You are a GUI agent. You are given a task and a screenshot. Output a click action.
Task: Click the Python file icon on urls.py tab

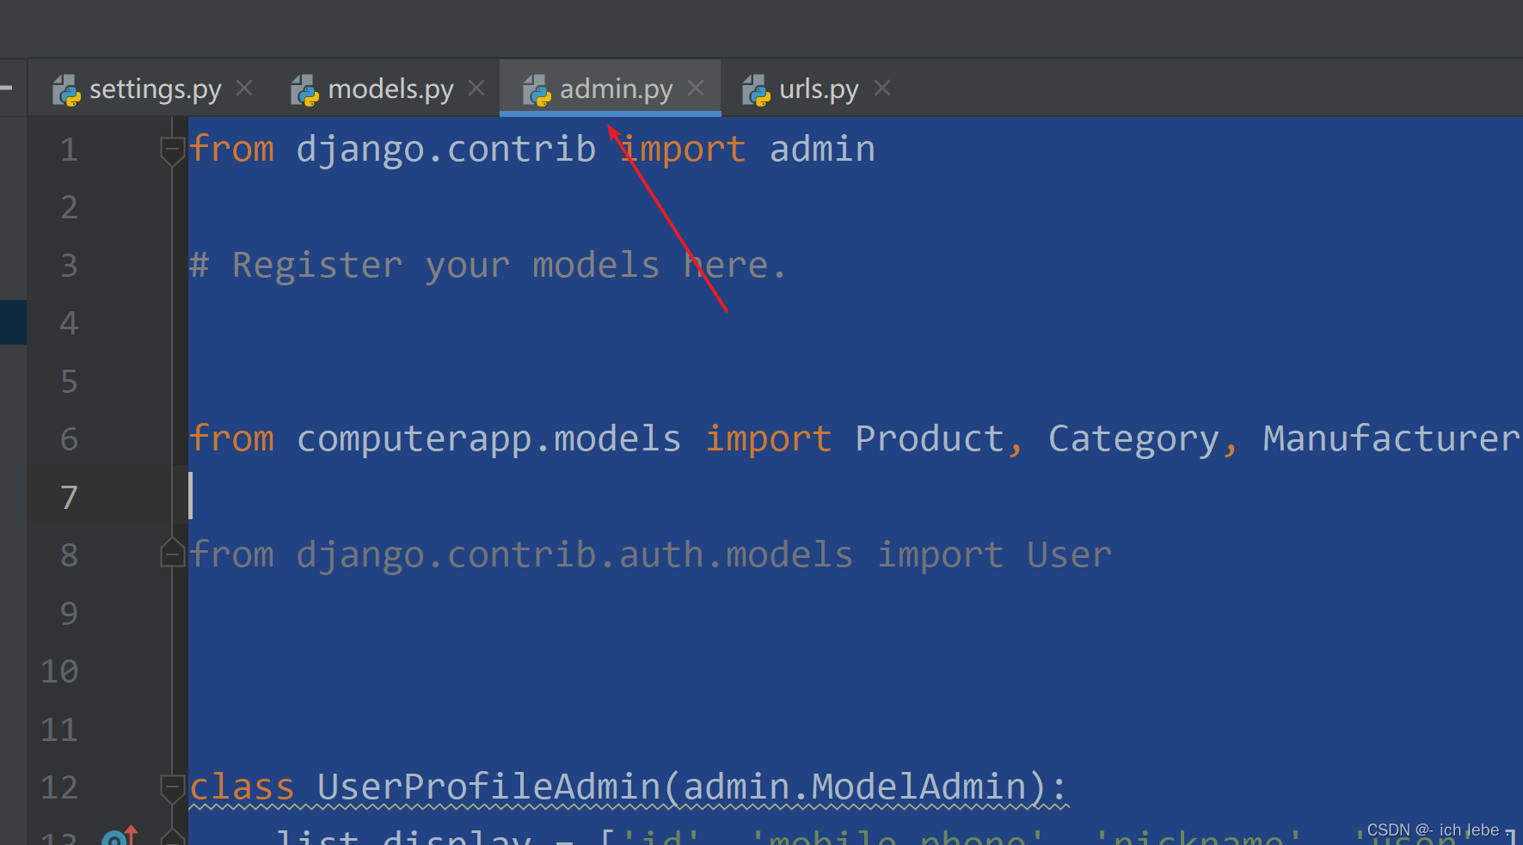756,90
